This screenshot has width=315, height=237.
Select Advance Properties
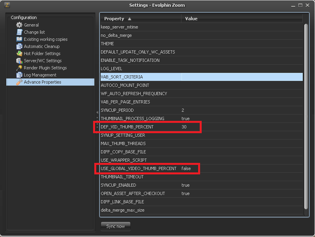[50, 82]
